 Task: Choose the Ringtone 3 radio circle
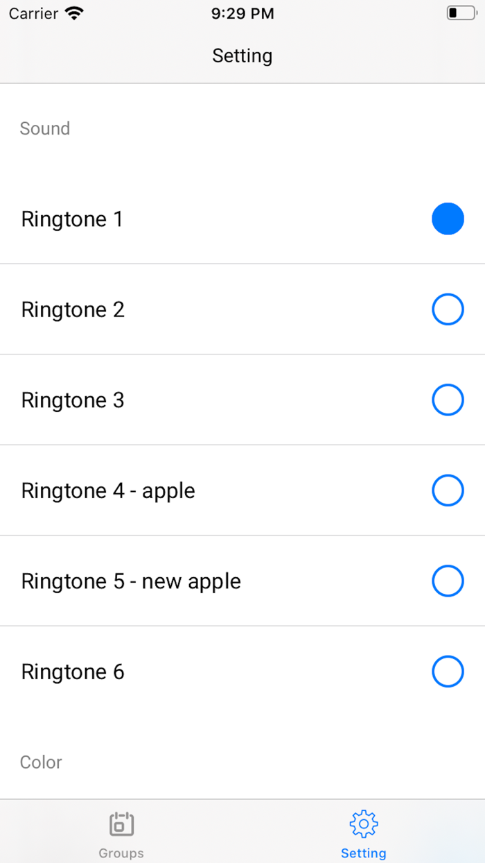[x=448, y=400]
